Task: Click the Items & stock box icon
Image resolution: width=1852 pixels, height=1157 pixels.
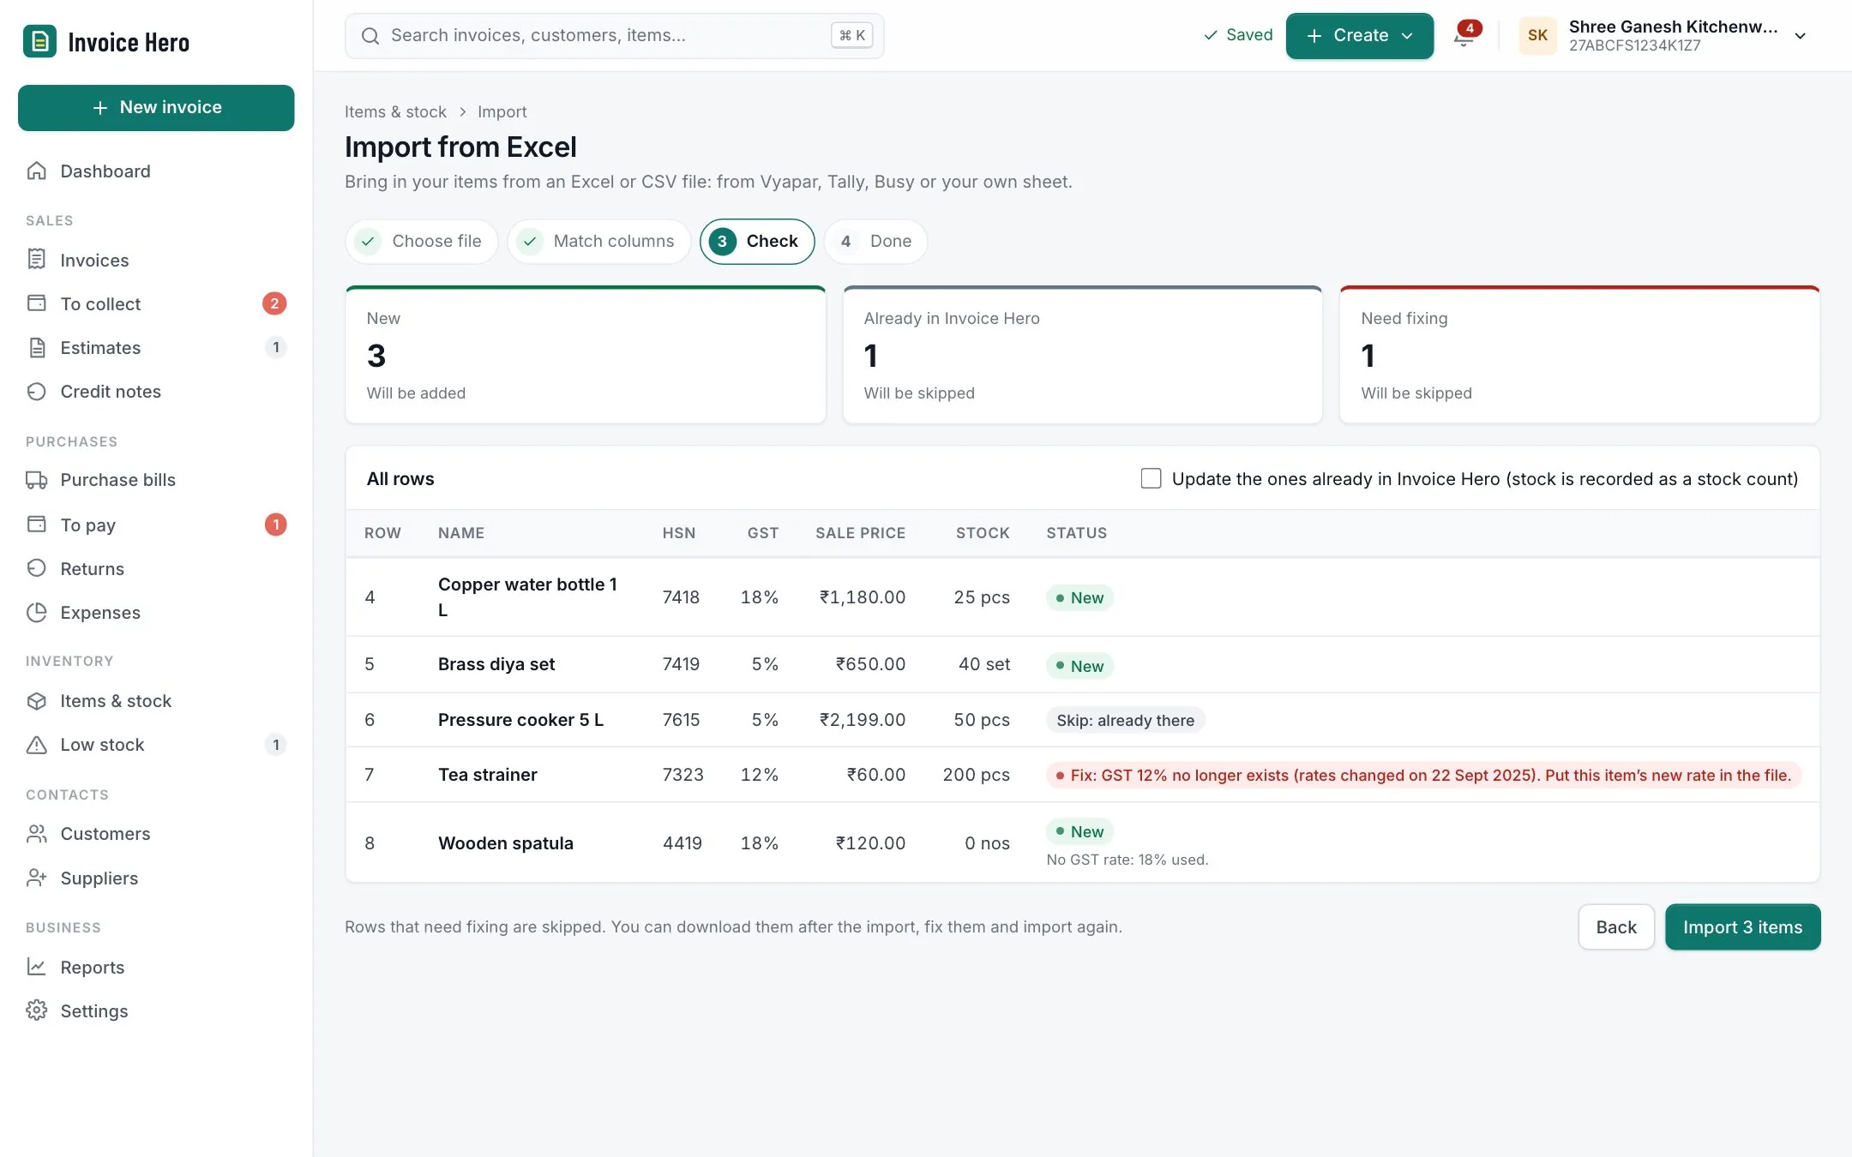Action: point(37,701)
